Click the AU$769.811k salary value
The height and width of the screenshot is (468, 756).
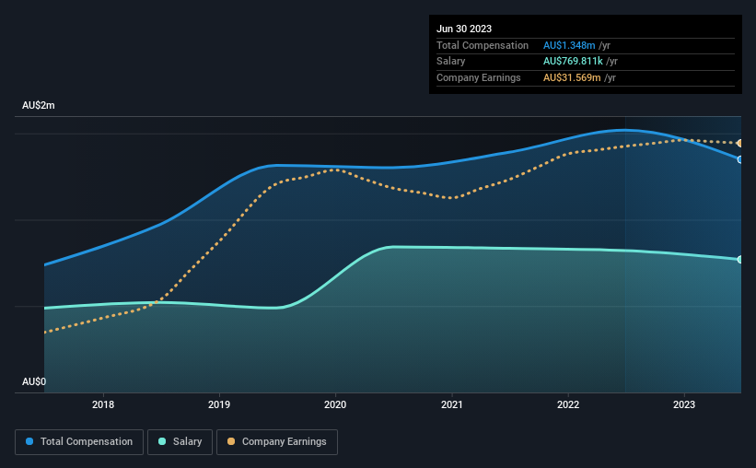[x=574, y=62]
